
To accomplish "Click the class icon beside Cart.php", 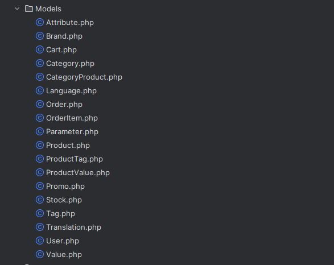I will click(40, 49).
